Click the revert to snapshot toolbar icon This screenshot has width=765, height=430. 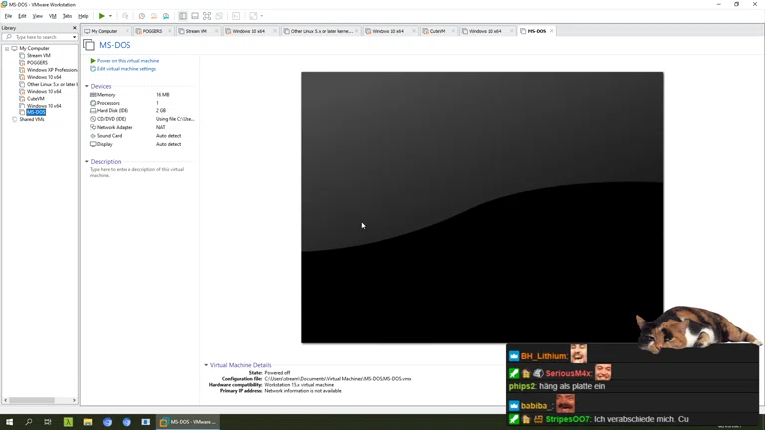tap(154, 16)
